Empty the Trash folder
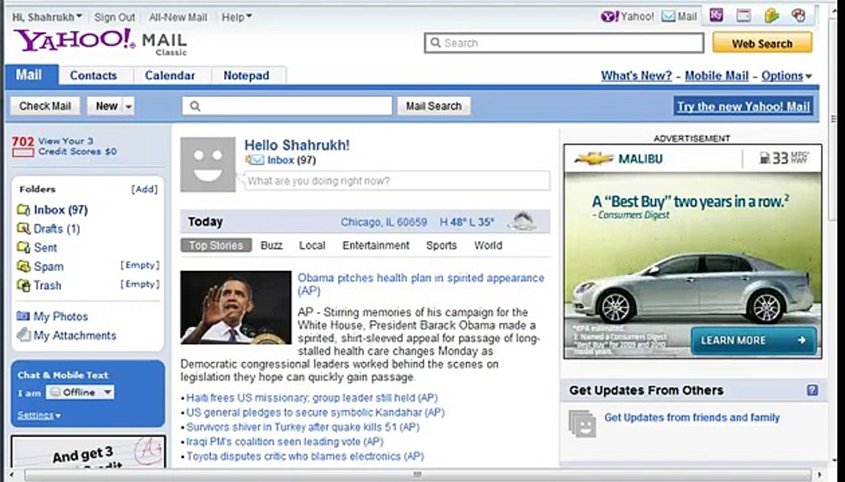845x482 pixels. click(x=139, y=284)
